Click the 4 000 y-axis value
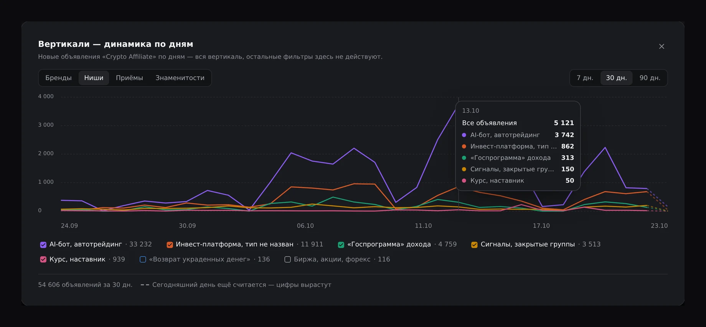This screenshot has height=327, width=706. click(x=46, y=97)
